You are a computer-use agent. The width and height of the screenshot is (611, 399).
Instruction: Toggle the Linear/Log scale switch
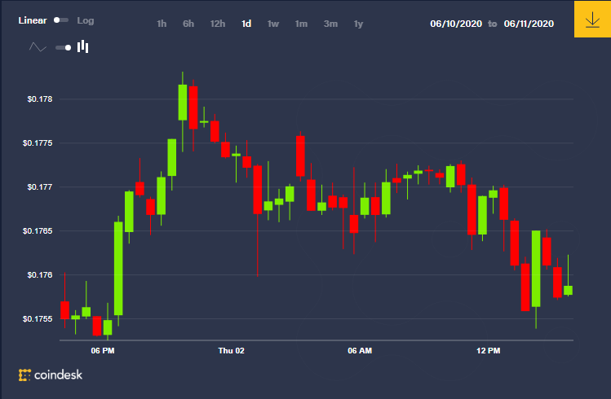pyautogui.click(x=61, y=20)
